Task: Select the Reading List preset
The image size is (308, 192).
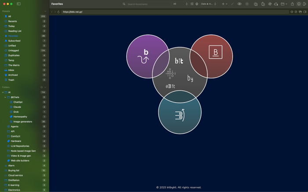Action: click(24, 31)
